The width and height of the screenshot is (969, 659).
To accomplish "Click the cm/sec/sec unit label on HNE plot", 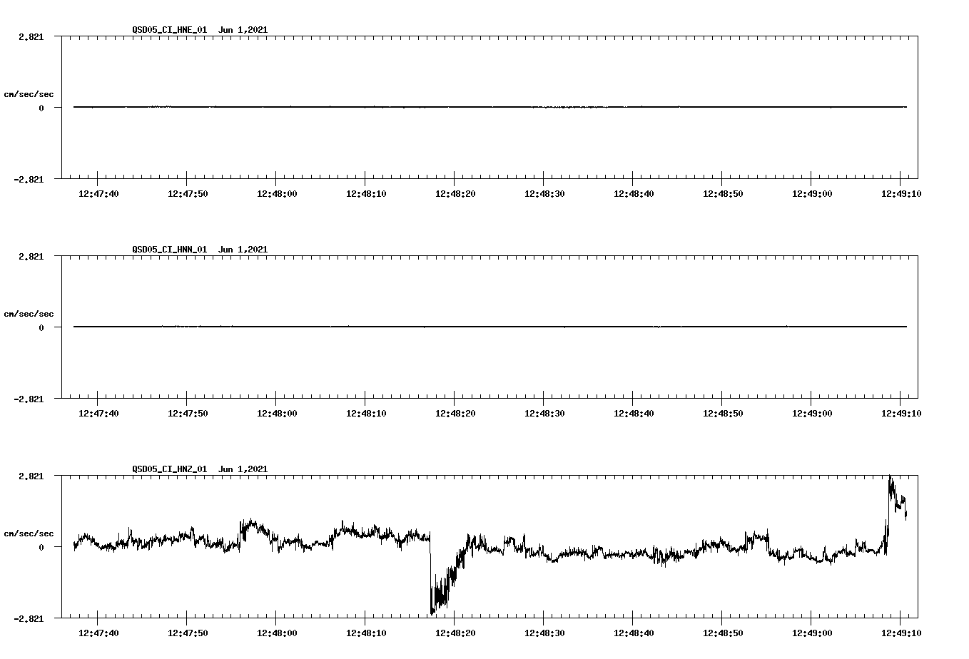I will [29, 94].
